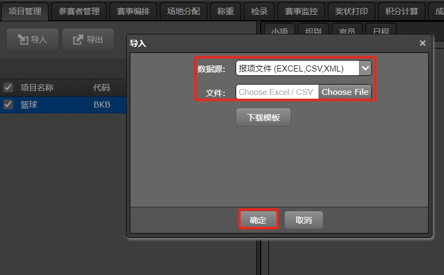Confirm import with the 确定 button
444x275 pixels.
[258, 219]
